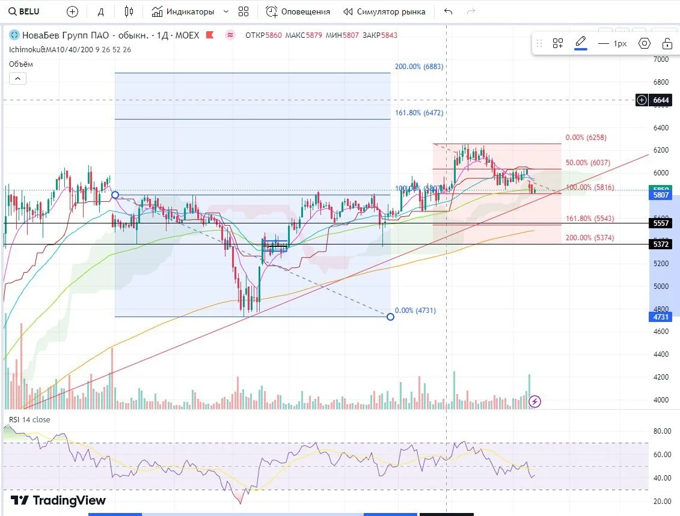The image size is (680, 516).
Task: Click the МАКС 5879 high value
Action: 304,35
